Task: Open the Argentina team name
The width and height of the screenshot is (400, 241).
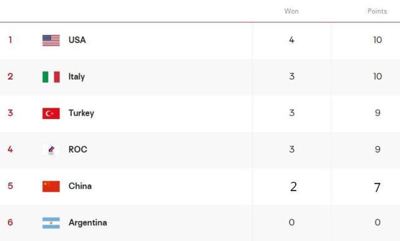Action: [88, 222]
